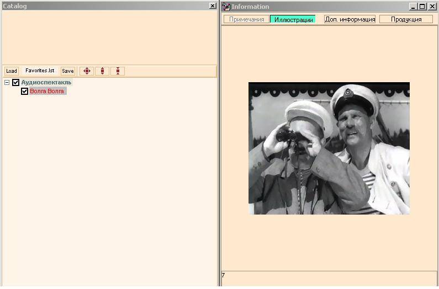Close the Information window
Screen dimensions: 439x289
point(432,7)
